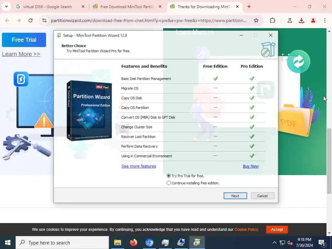View site information icon in address bar
Screen dimensions: 332x249
[44, 20]
